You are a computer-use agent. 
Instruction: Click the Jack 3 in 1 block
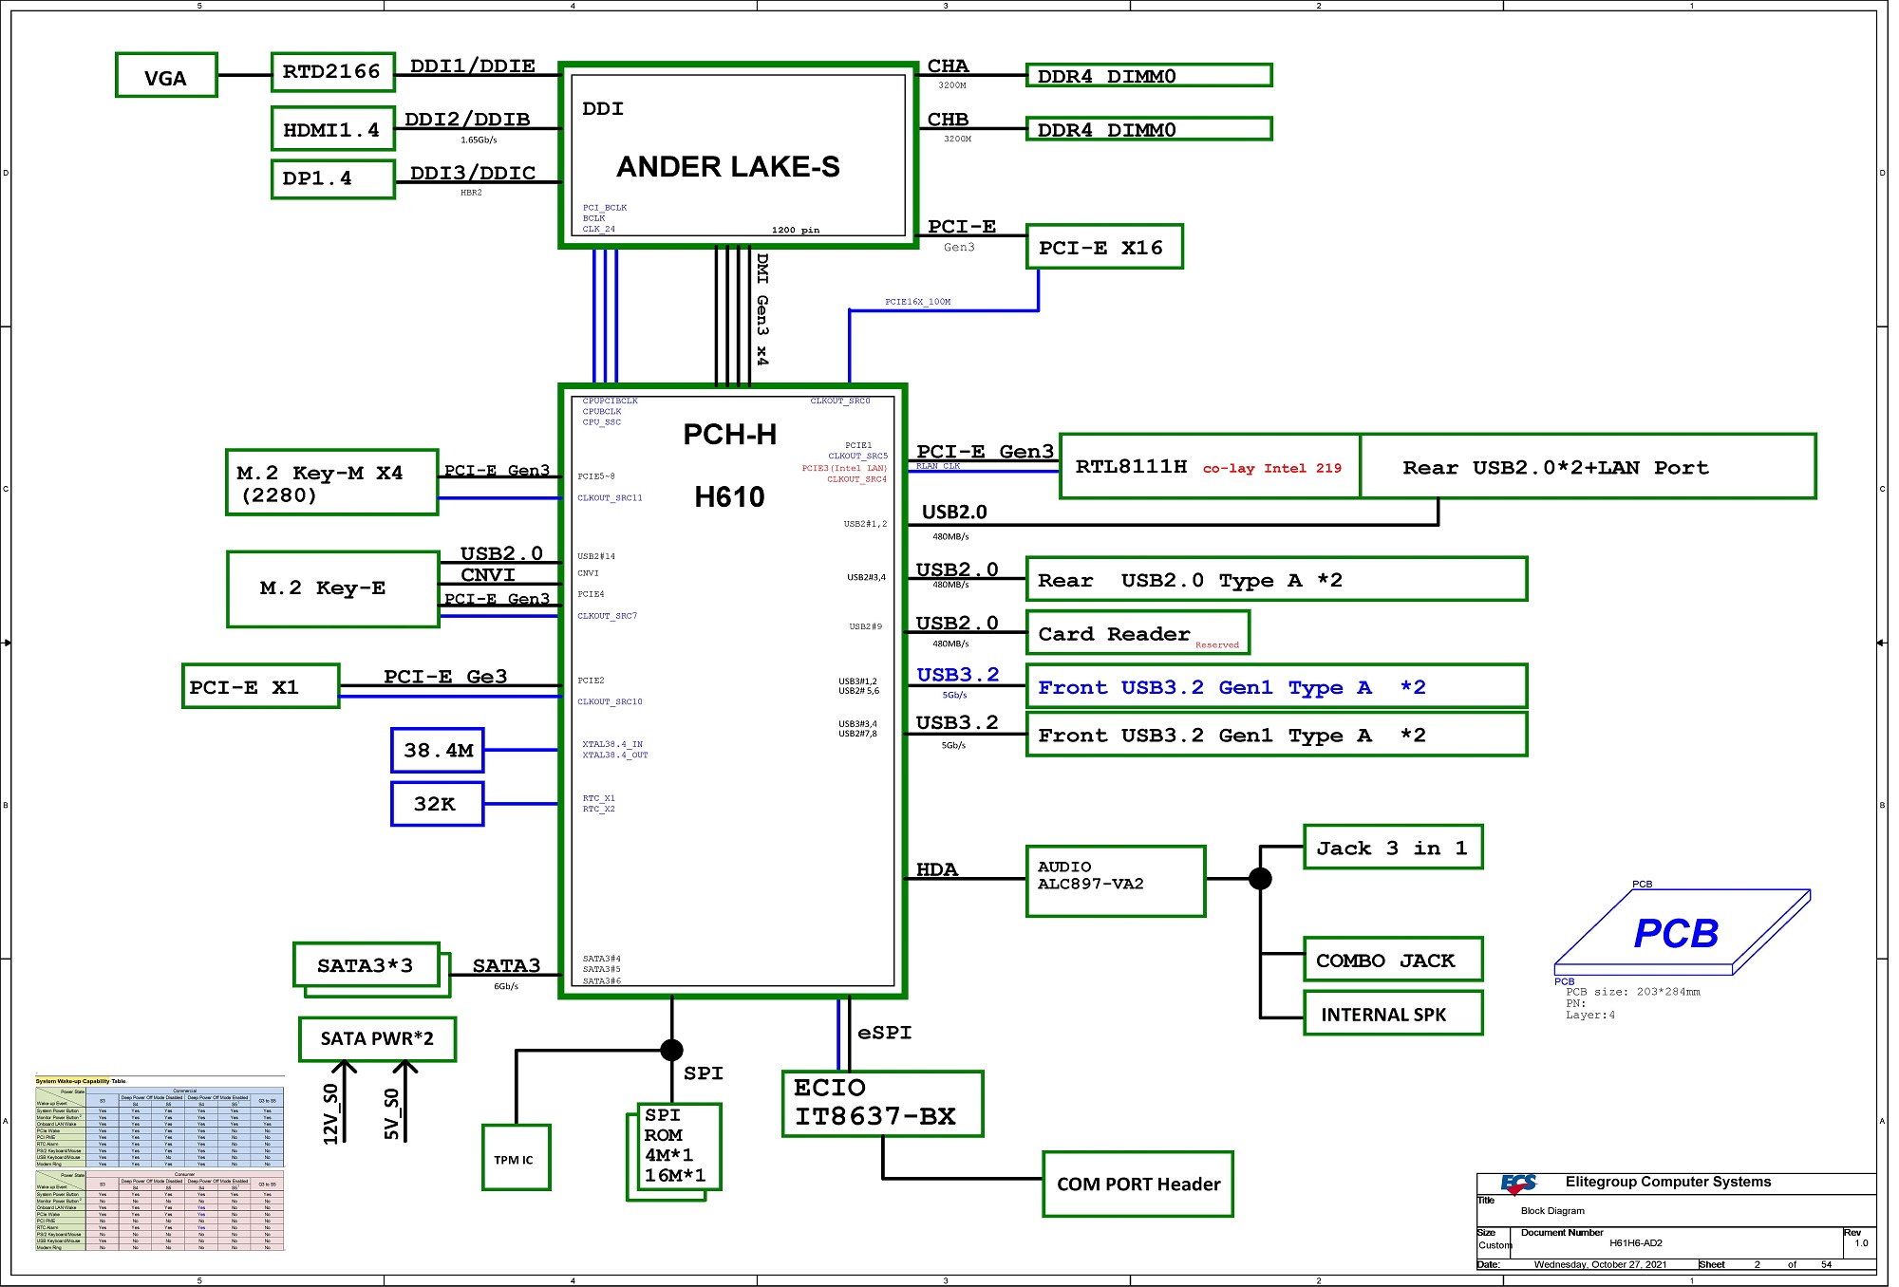pyautogui.click(x=1393, y=847)
